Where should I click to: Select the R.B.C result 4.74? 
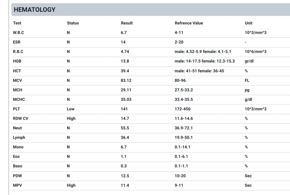[125, 51]
